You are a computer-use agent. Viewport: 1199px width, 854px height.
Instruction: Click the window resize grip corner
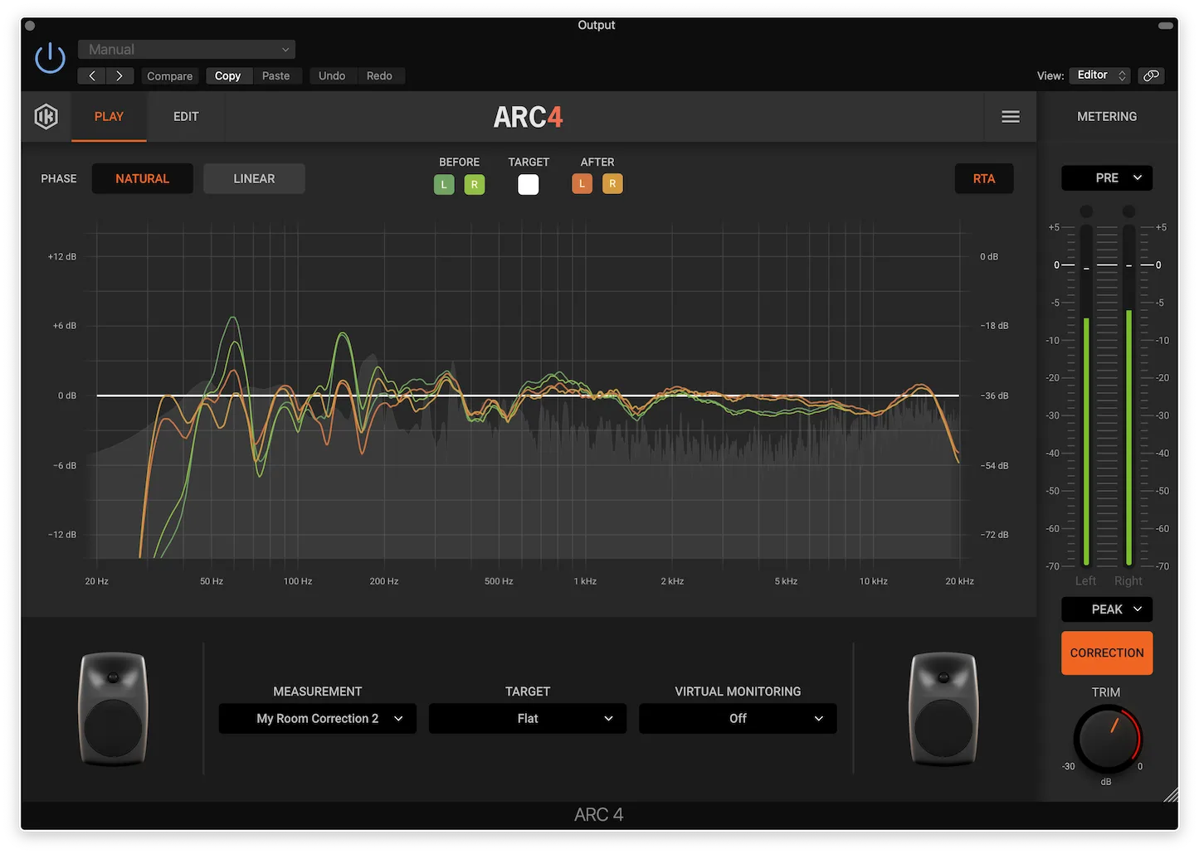click(x=1170, y=794)
